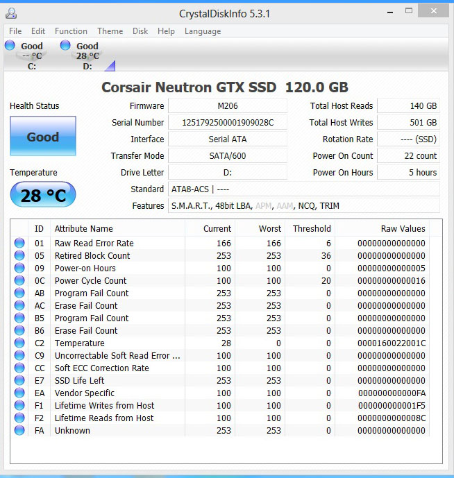The image size is (454, 478).
Task: Click status orb for Vendor Specific row
Action: click(19, 393)
